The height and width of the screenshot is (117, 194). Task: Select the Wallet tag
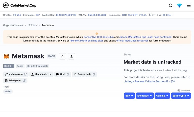[x=8, y=92]
